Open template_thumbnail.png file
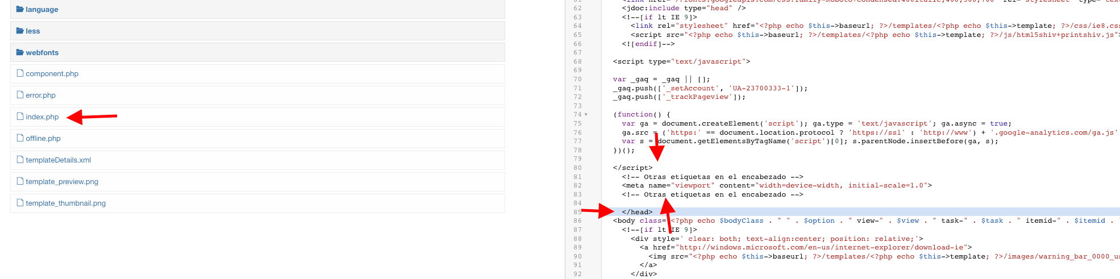Screen dimensions: 1120x279 65,203
